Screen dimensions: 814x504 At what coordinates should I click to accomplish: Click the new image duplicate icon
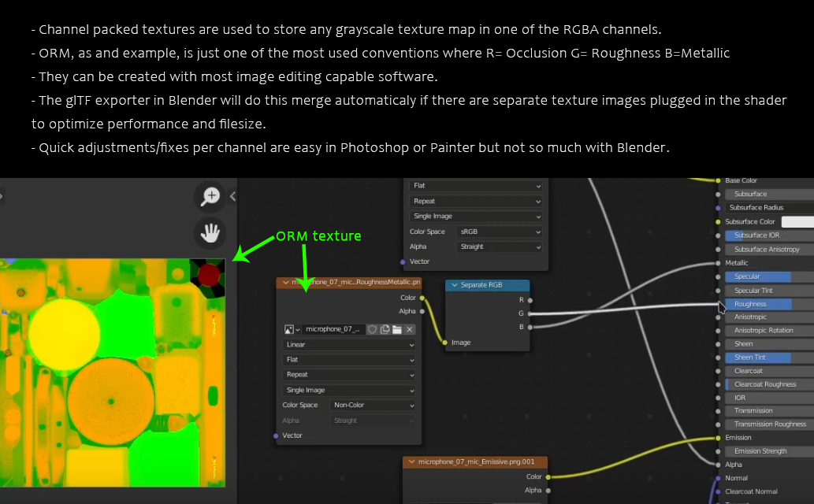[x=385, y=330]
